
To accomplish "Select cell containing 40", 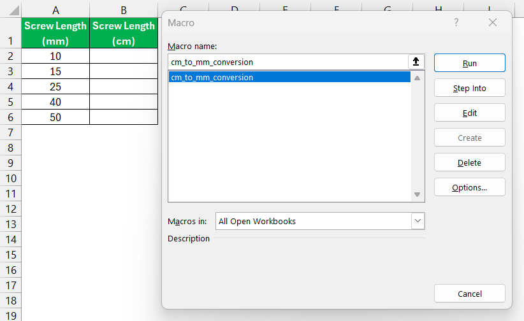I will [55, 102].
